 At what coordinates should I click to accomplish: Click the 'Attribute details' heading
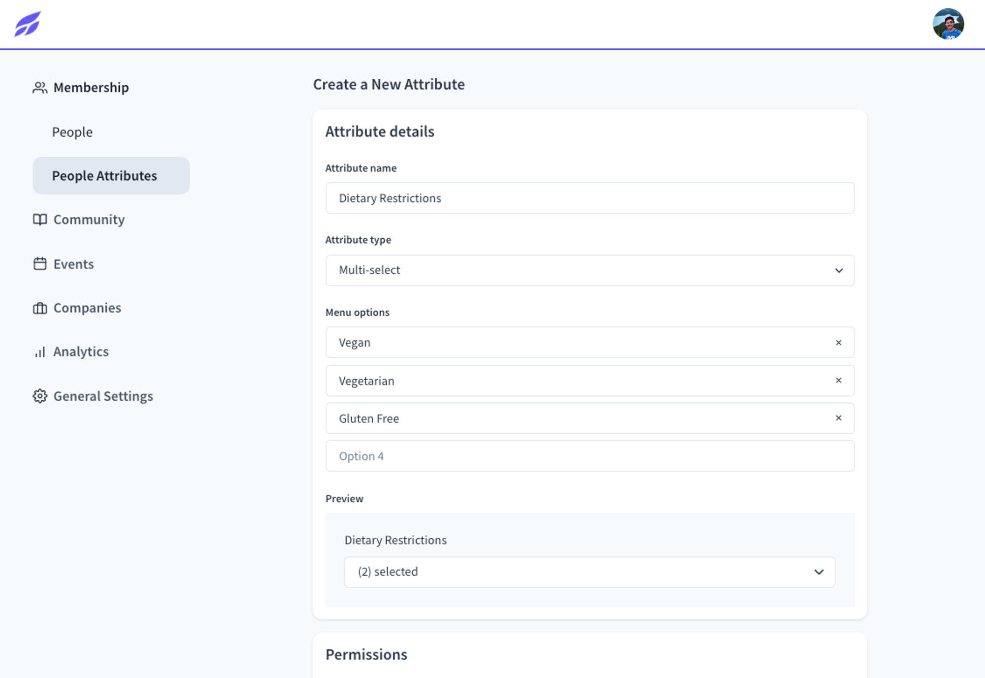point(380,131)
